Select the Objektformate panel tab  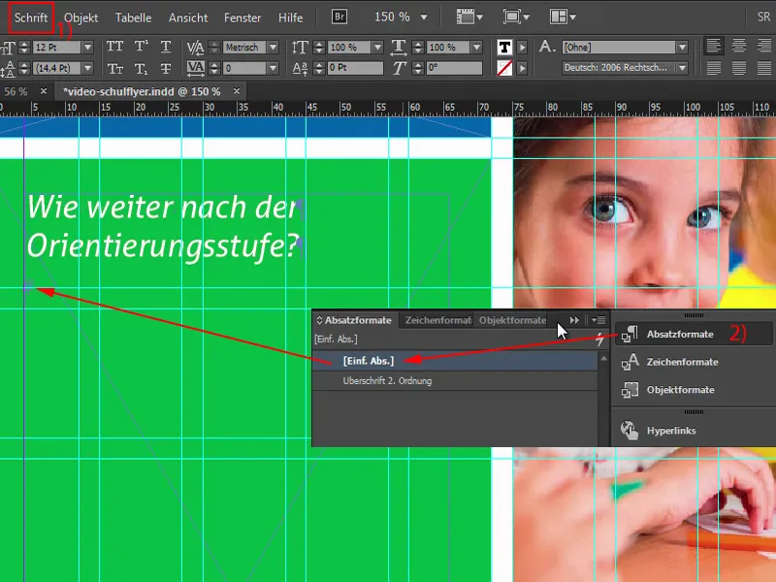(512, 320)
